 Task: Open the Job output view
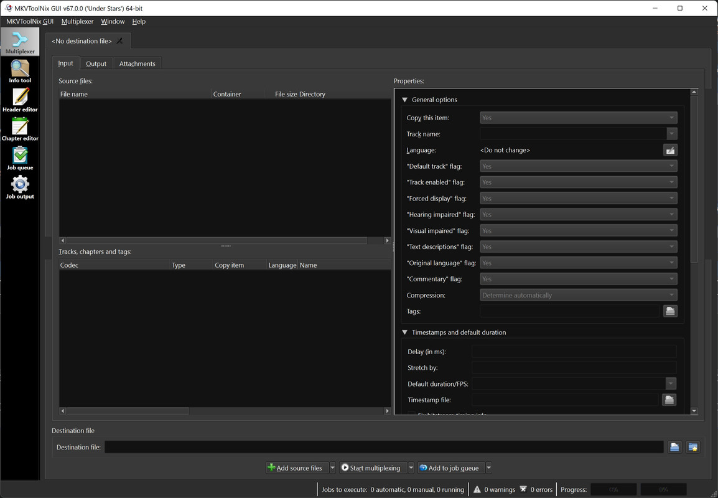pyautogui.click(x=20, y=187)
